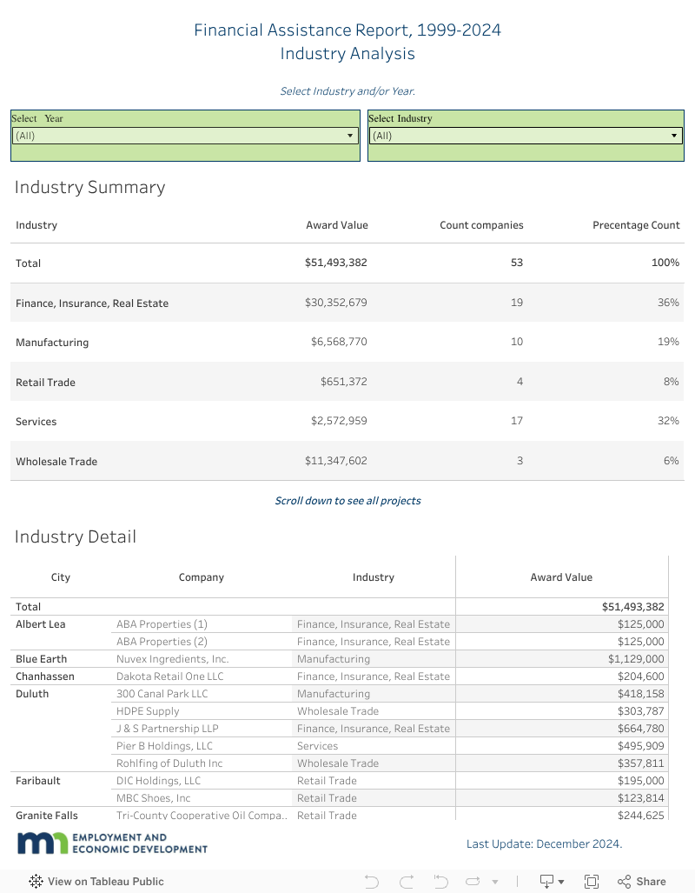695x893 pixels.
Task: Enter full screen mode
Action: pos(592,881)
